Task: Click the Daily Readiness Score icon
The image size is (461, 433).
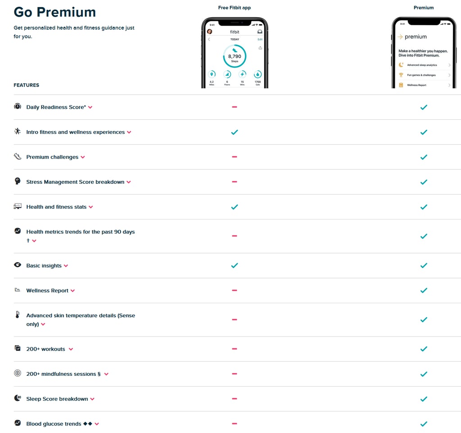Action: (x=18, y=107)
